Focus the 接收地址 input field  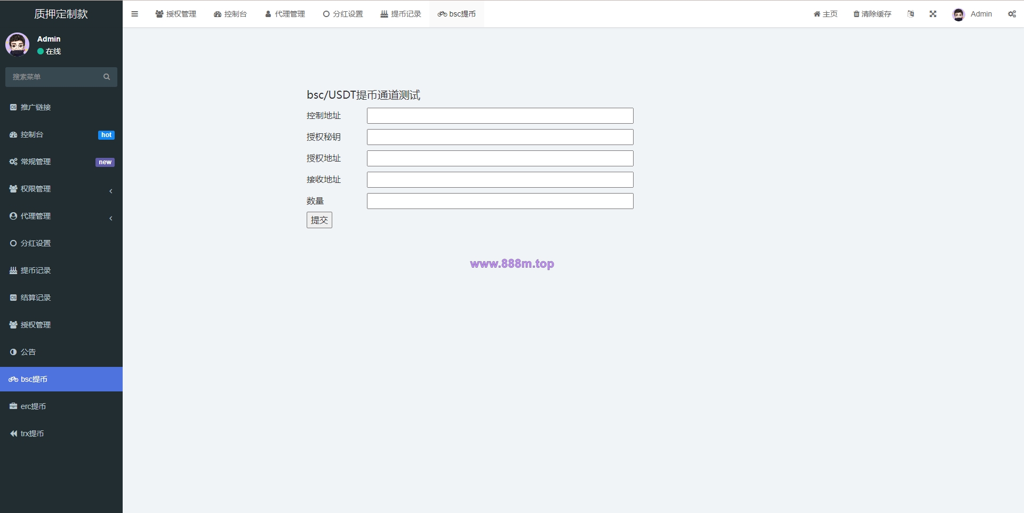coord(500,180)
